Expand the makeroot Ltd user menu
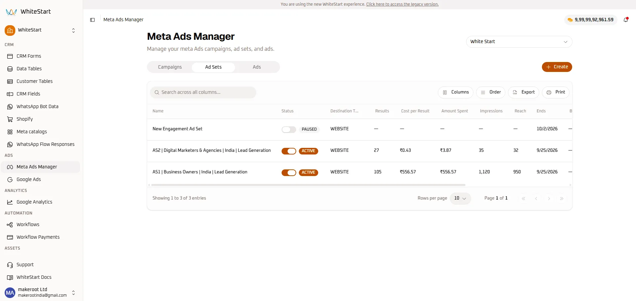636x301 pixels. [73, 293]
